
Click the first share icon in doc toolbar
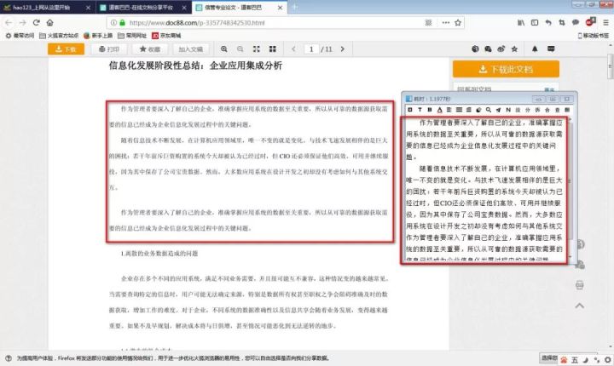tap(475, 49)
